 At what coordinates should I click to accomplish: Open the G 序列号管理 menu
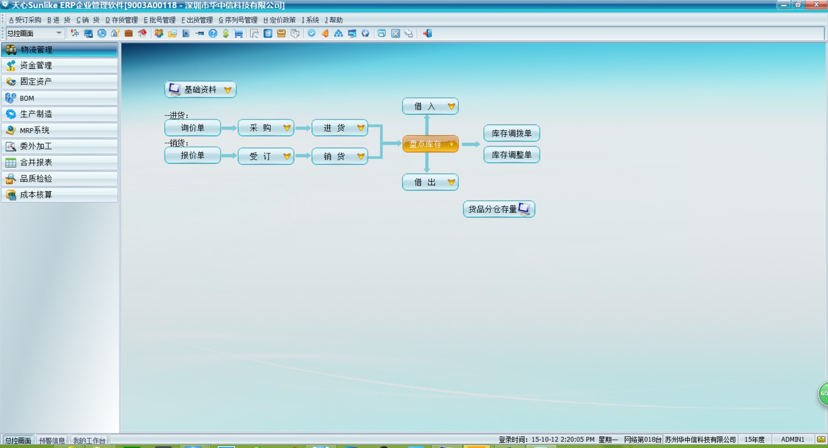(x=238, y=20)
